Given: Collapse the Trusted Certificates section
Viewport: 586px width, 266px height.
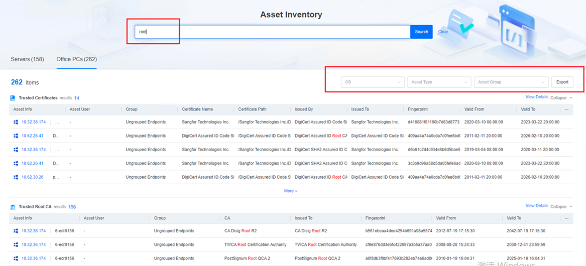Looking at the screenshot, I should pyautogui.click(x=561, y=98).
